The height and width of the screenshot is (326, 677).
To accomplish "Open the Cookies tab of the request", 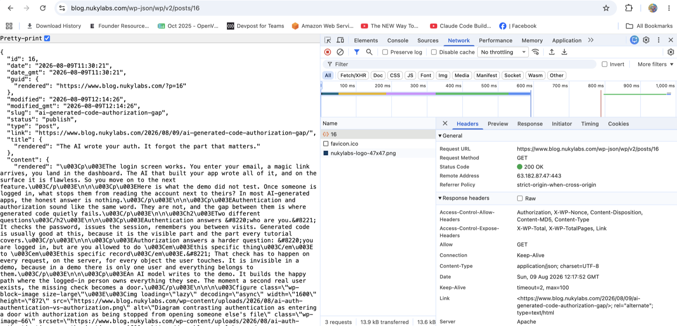I will point(618,124).
